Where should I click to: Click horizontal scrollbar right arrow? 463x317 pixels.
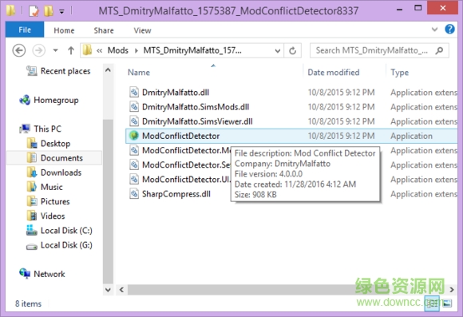[x=452, y=290]
